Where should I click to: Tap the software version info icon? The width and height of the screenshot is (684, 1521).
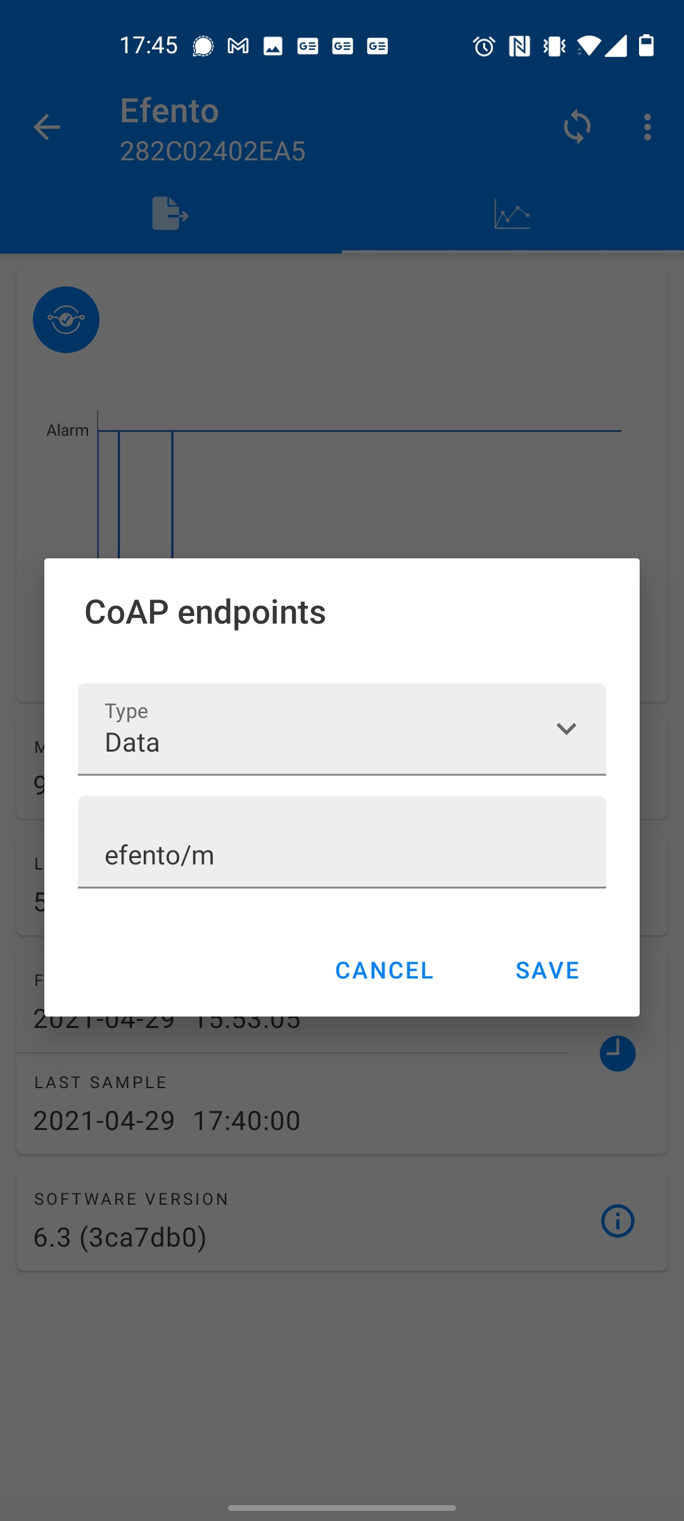tap(617, 1221)
